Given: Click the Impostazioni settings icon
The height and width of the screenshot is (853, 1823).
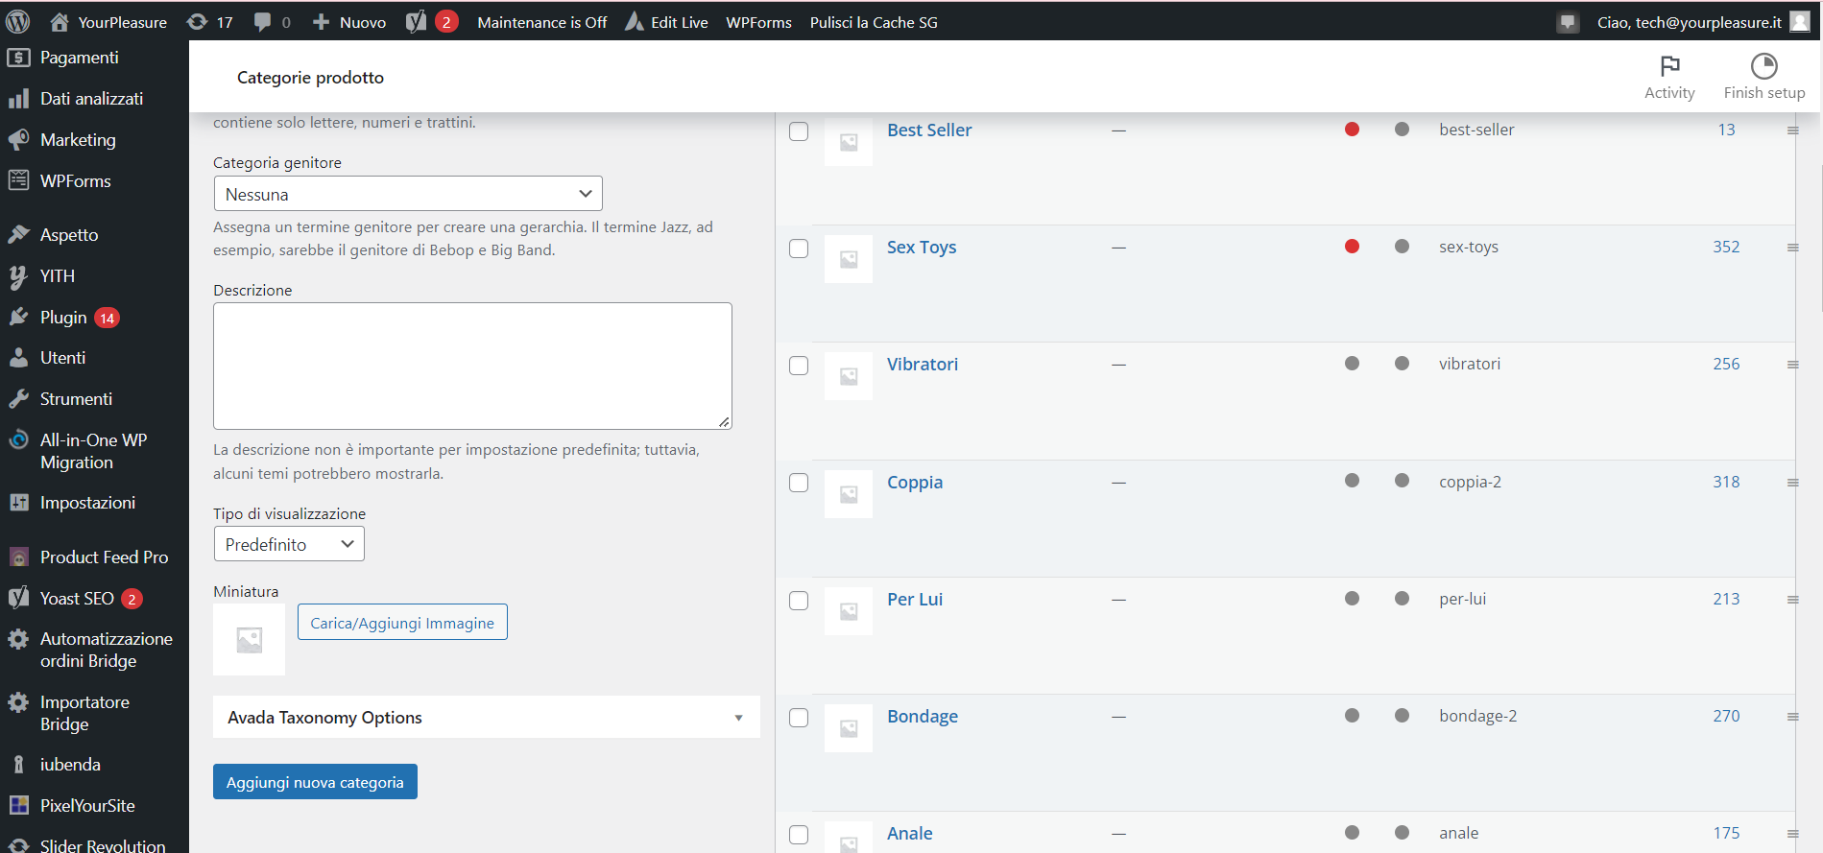Looking at the screenshot, I should pos(18,503).
